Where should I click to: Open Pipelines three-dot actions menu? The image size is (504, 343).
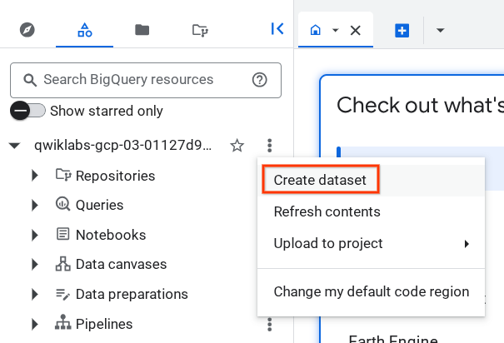[268, 324]
